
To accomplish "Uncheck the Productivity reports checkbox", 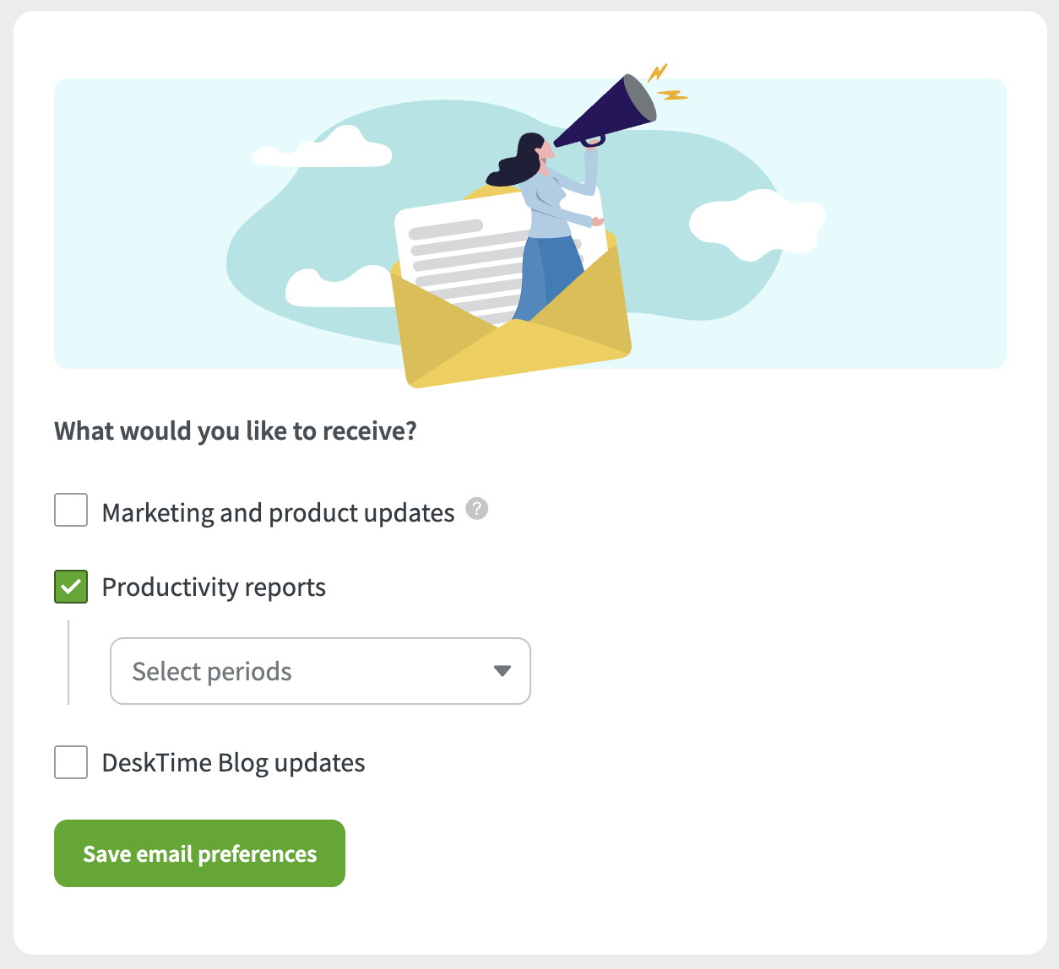I will tap(71, 587).
